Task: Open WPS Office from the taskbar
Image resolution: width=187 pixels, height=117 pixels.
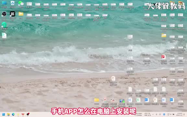Action: click(23, 114)
